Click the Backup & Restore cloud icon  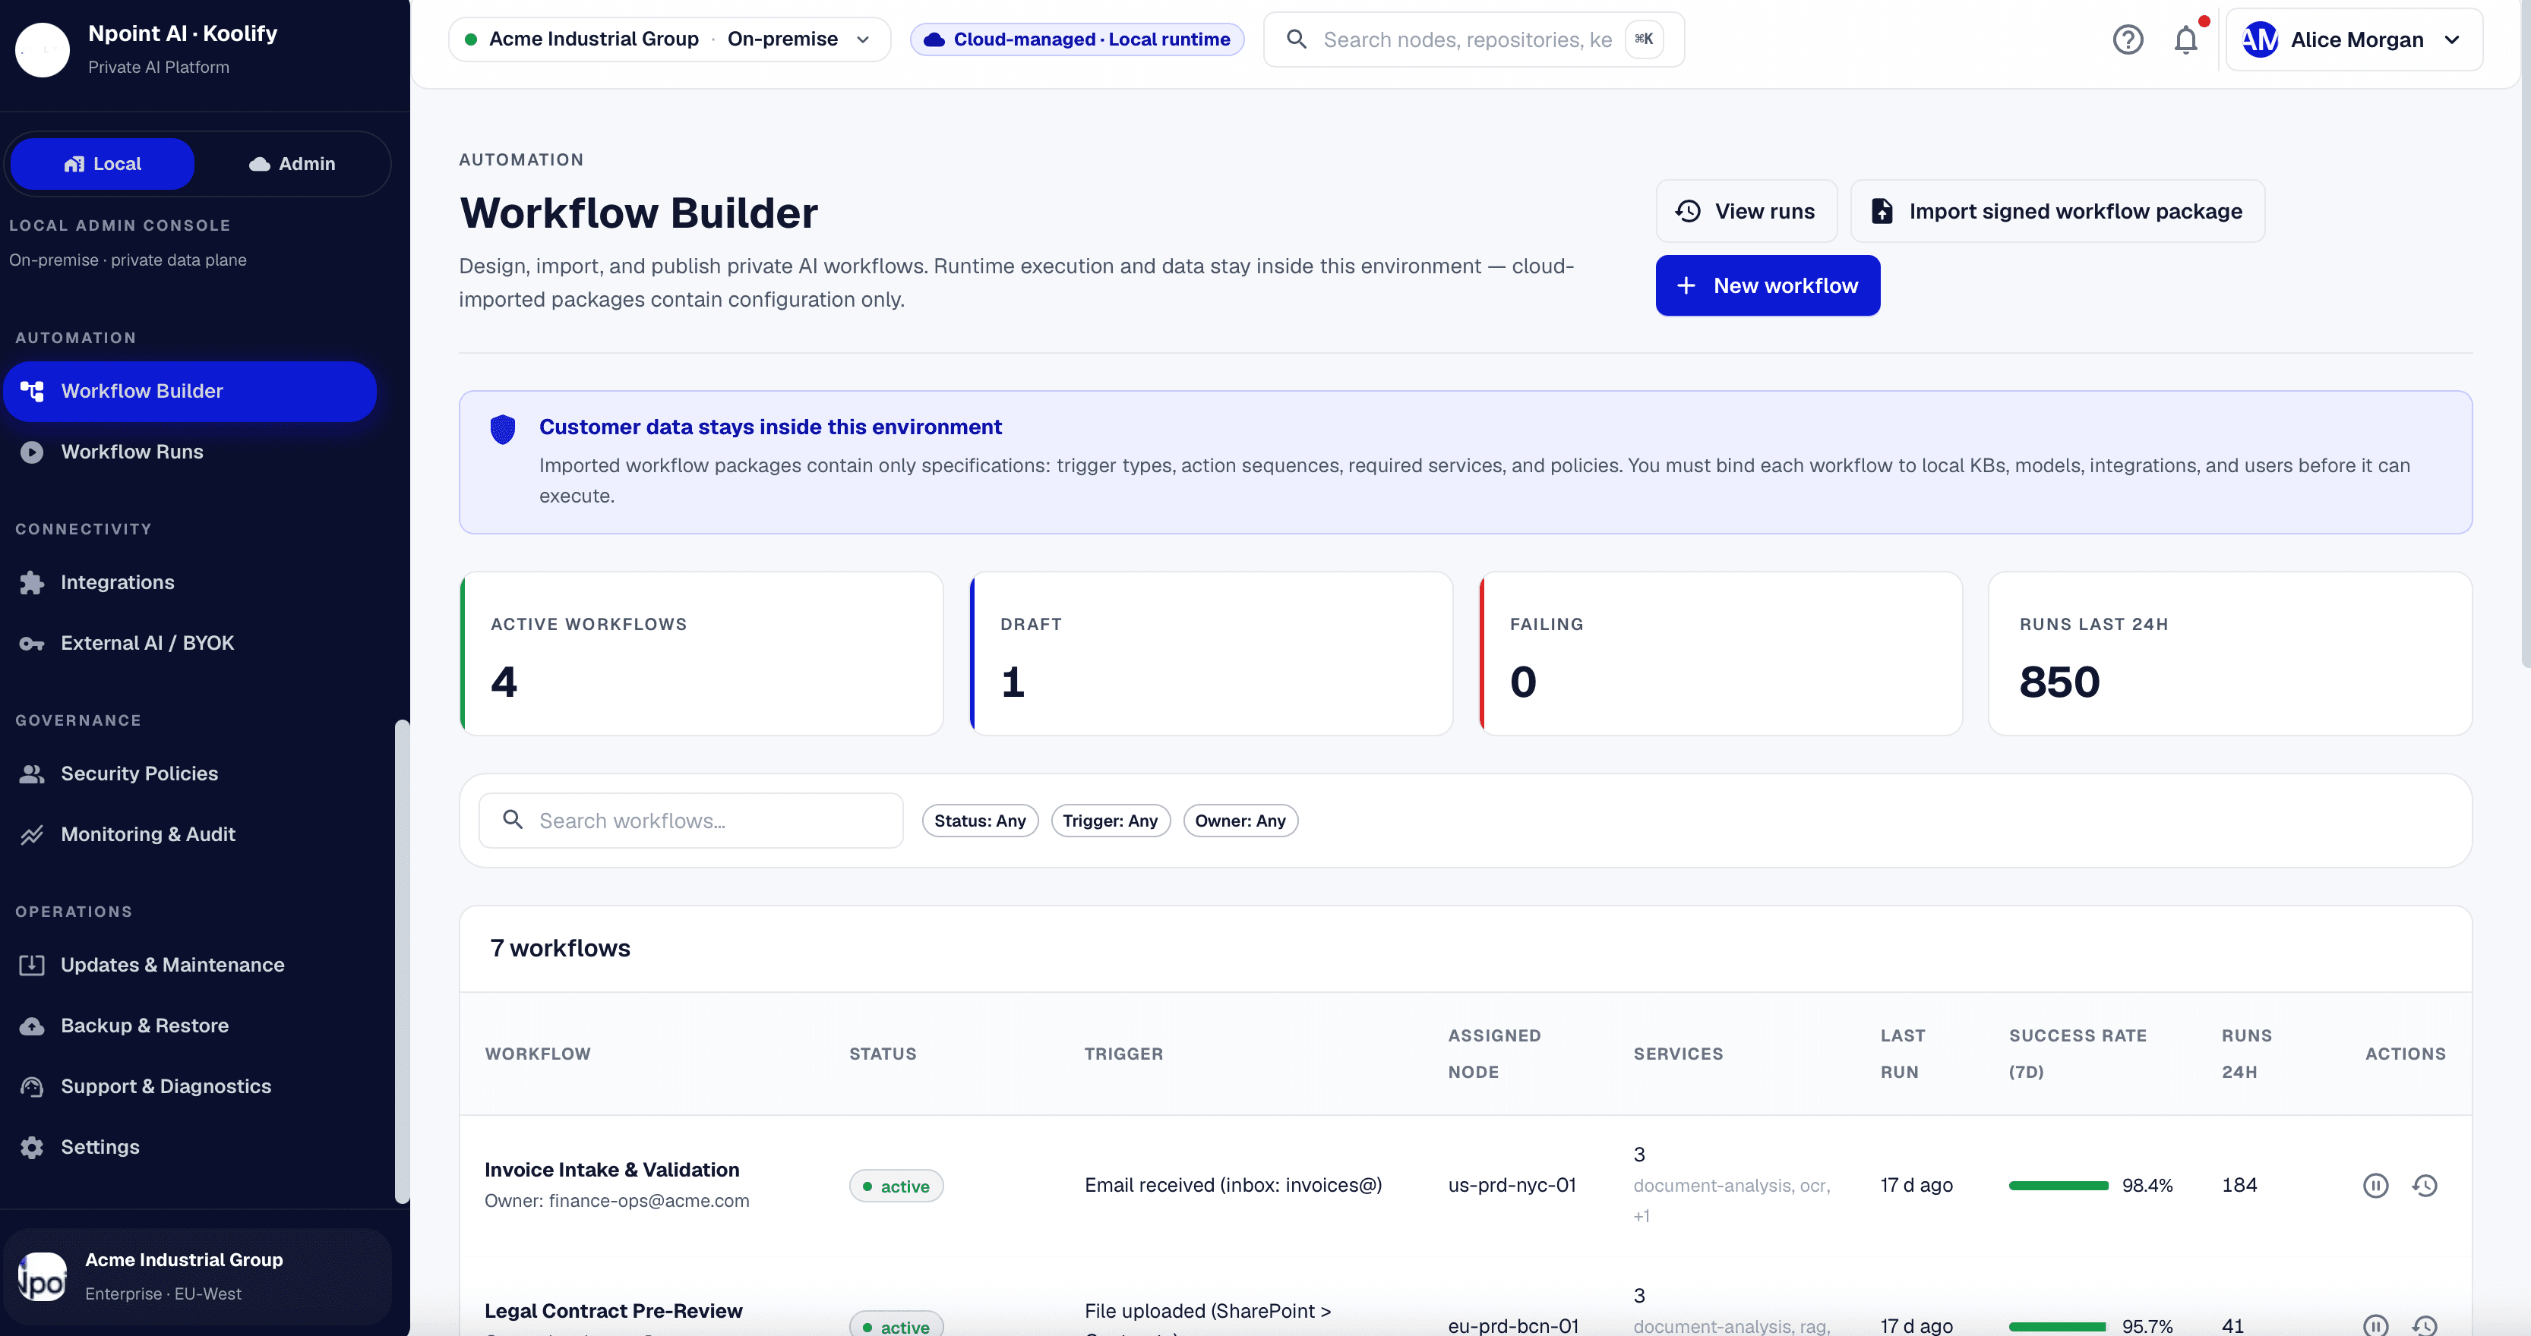pyautogui.click(x=33, y=1026)
